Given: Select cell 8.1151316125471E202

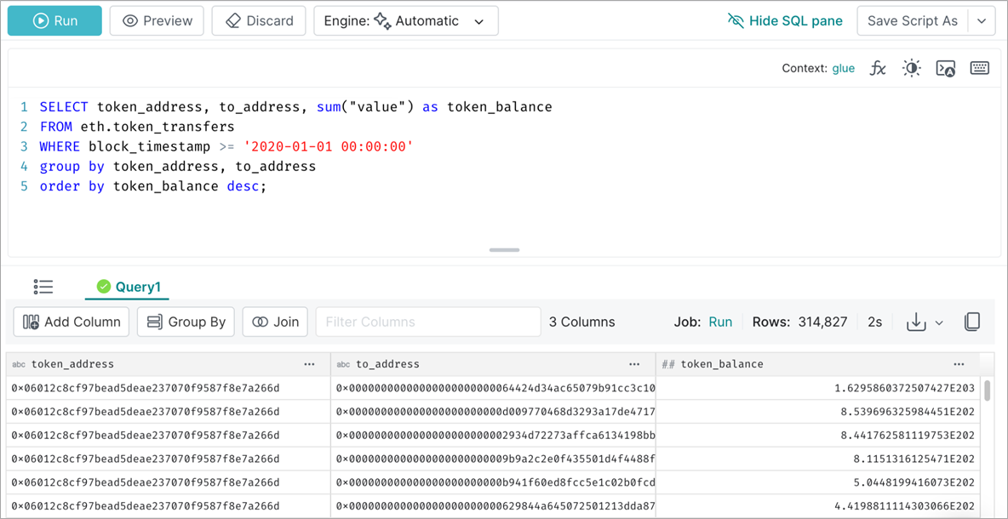Looking at the screenshot, I should tap(817, 459).
